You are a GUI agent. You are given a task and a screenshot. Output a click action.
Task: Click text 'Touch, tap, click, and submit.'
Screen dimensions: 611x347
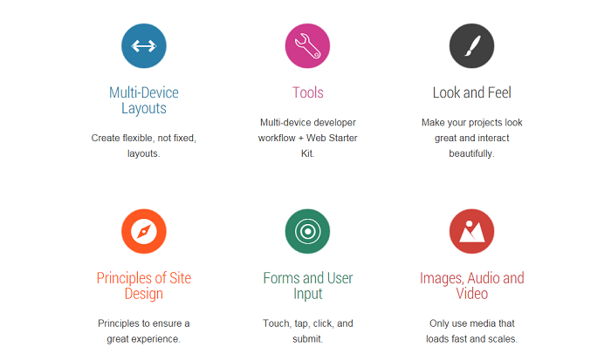click(308, 331)
